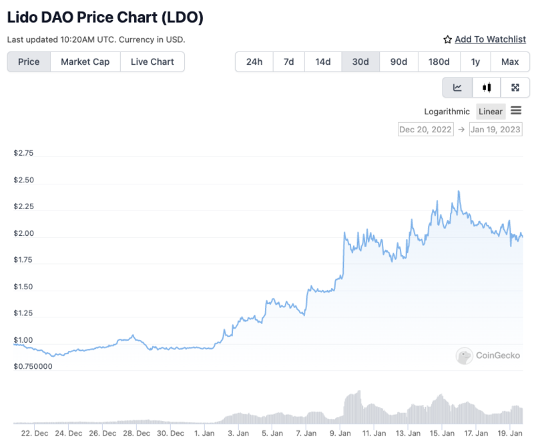Set range to 1y
Image resolution: width=534 pixels, height=441 pixels.
click(475, 62)
